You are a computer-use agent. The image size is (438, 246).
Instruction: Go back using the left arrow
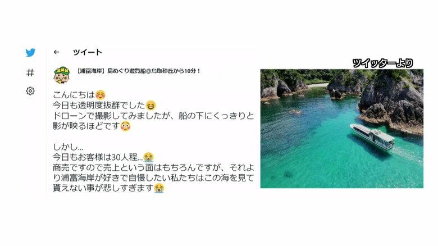56,52
